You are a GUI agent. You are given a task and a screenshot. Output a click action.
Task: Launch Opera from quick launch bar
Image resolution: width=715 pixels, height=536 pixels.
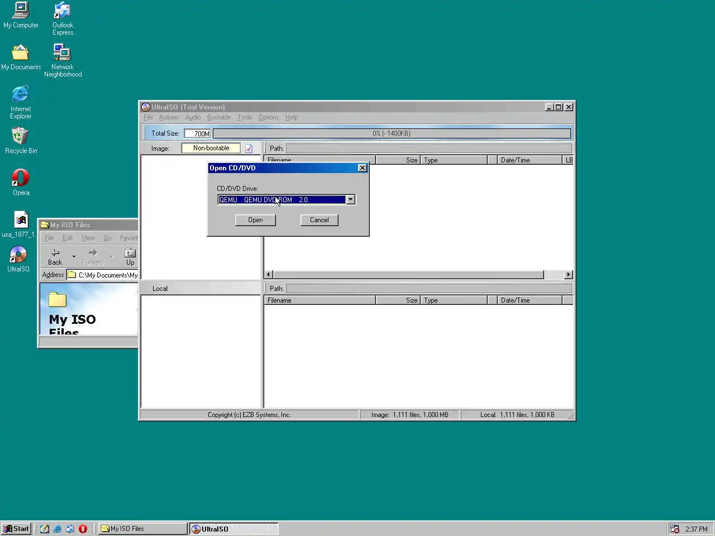[83, 529]
